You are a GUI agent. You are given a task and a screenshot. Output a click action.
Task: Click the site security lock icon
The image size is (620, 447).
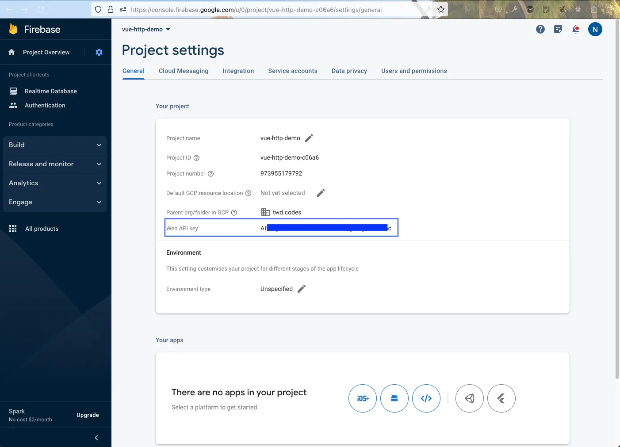tap(111, 9)
